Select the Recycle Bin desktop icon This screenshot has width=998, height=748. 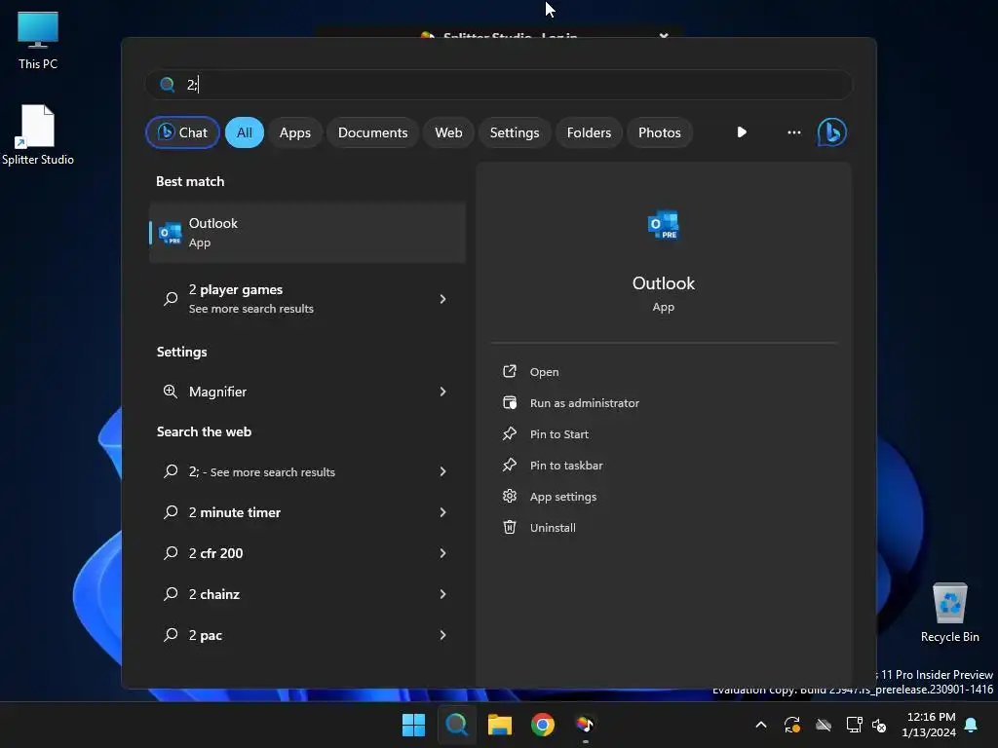tap(949, 613)
